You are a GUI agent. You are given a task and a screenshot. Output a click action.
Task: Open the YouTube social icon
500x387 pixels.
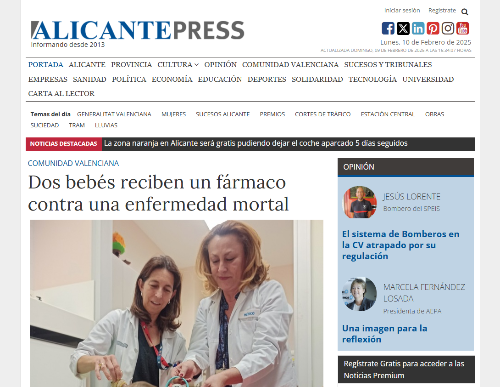462,28
